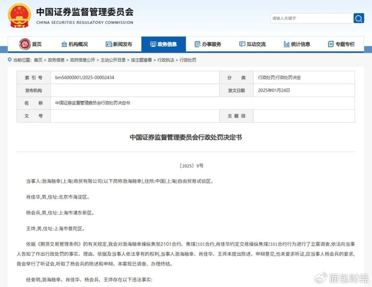Click the newspaper icon beside 新闻发布
Screen dimensions: 372x287
pos(108,44)
